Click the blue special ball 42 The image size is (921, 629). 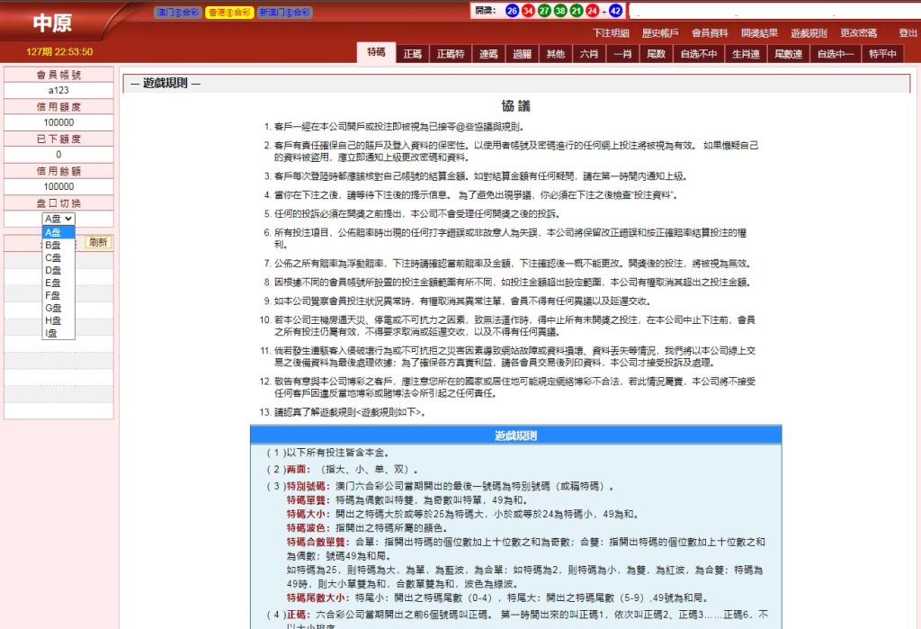pyautogui.click(x=615, y=10)
